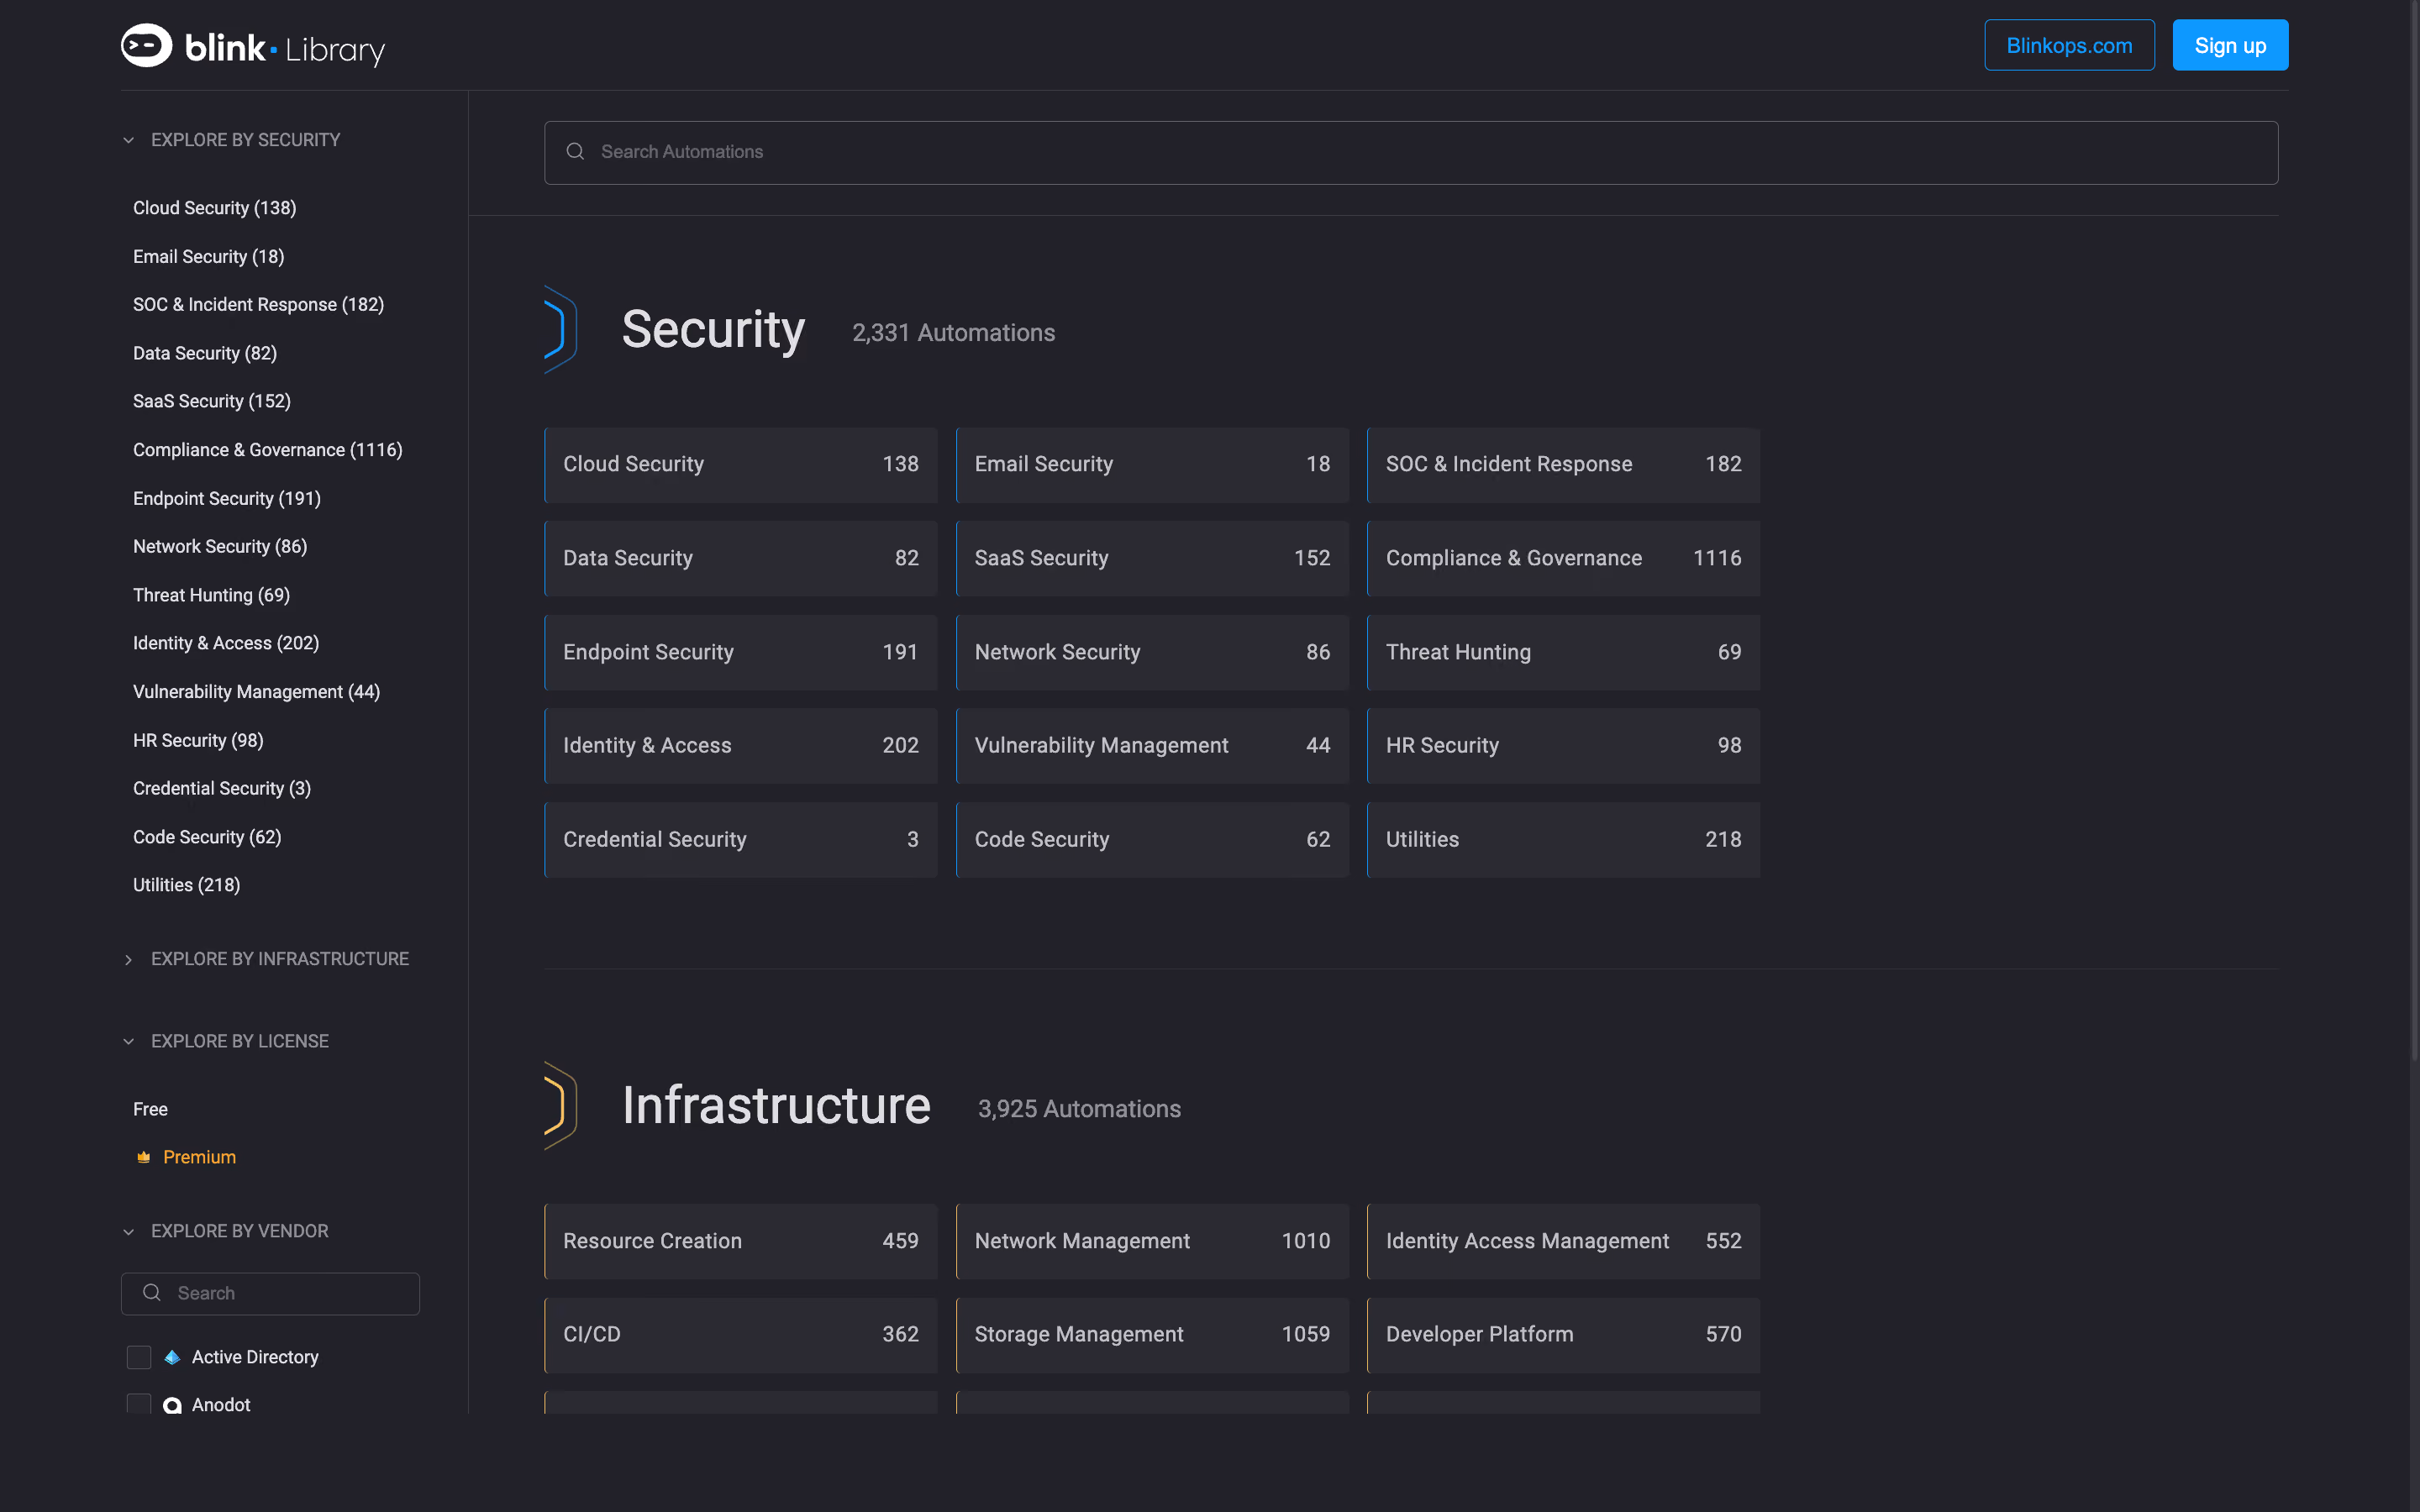
Task: Open Utilities (218) sidebar link
Action: [186, 885]
